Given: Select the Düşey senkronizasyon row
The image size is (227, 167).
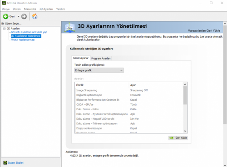Looking at the screenshot, I should tap(129, 128).
